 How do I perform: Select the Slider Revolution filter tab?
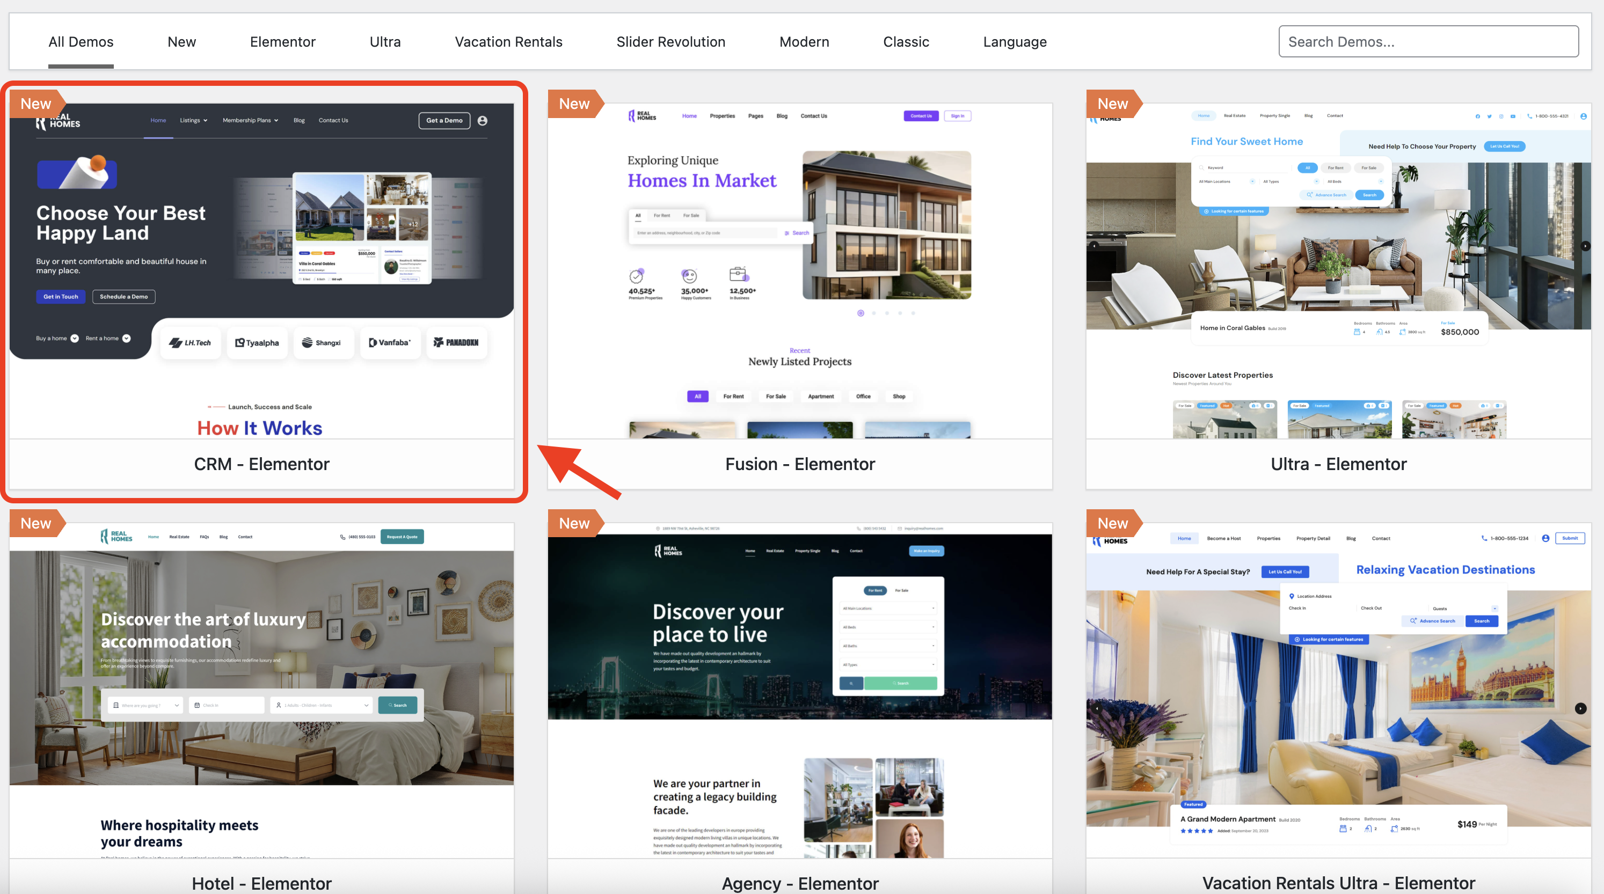(670, 42)
